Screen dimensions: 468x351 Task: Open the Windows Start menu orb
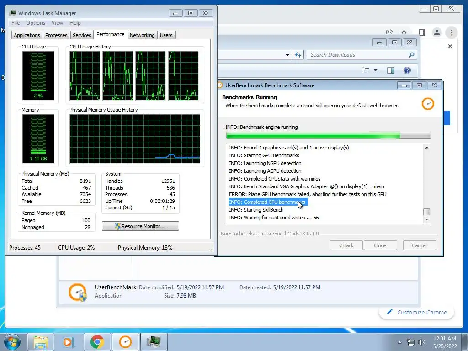(12, 342)
